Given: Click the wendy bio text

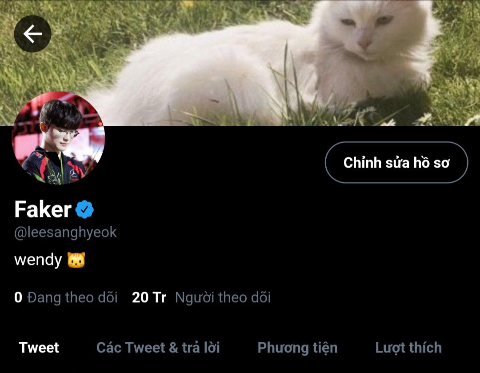Looking at the screenshot, I should point(38,261).
